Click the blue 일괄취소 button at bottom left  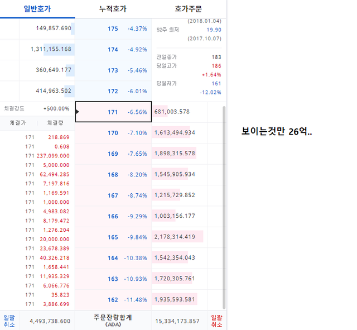[x=9, y=321]
